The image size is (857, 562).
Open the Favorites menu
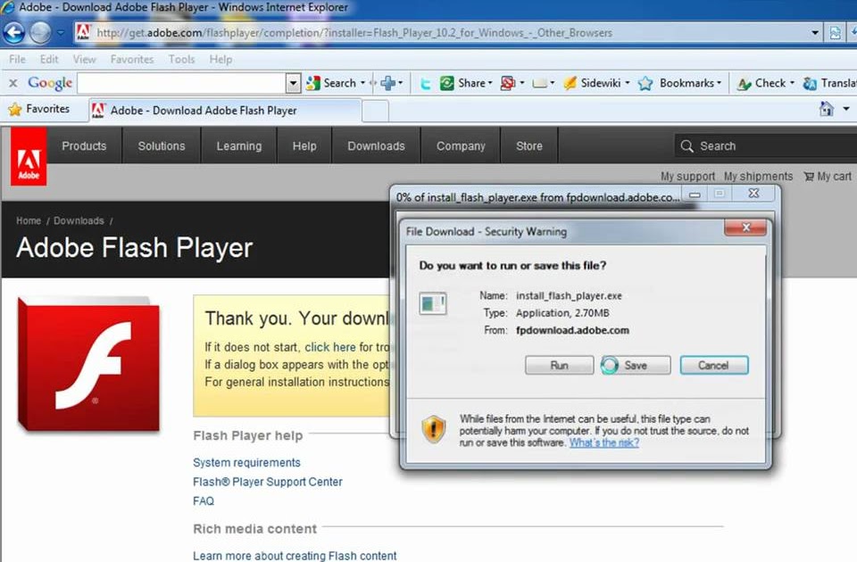click(x=132, y=59)
